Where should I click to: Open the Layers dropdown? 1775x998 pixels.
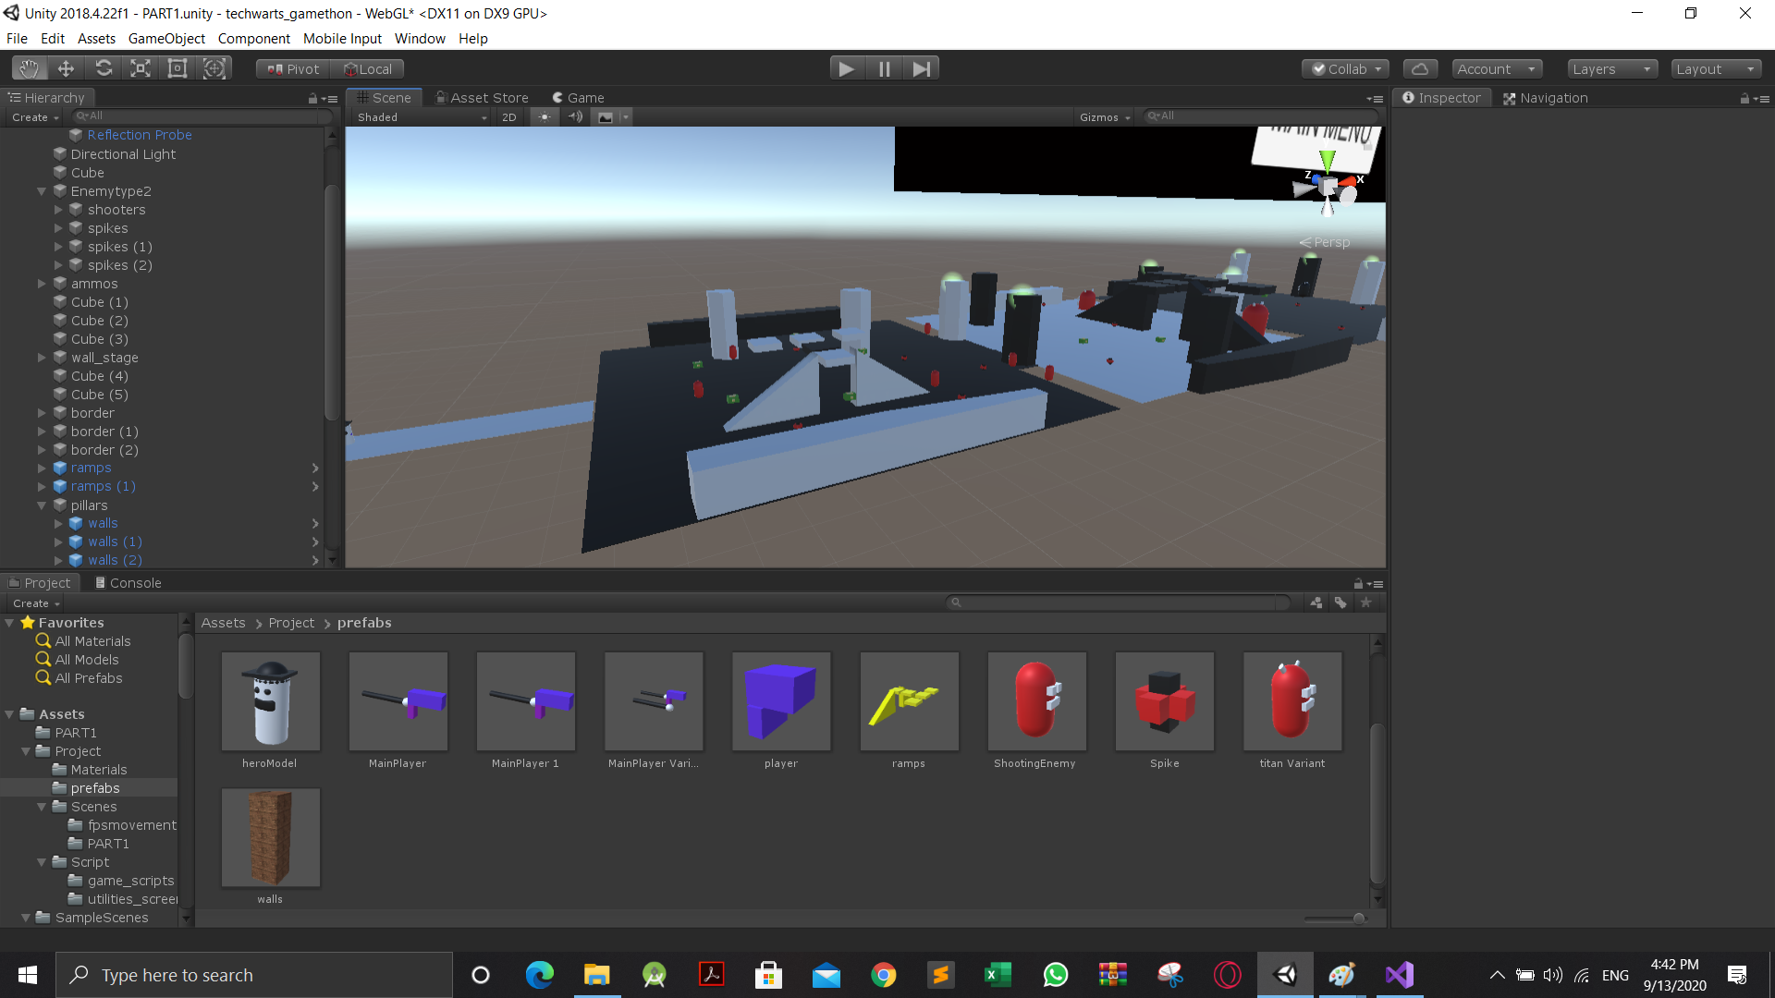click(x=1611, y=68)
